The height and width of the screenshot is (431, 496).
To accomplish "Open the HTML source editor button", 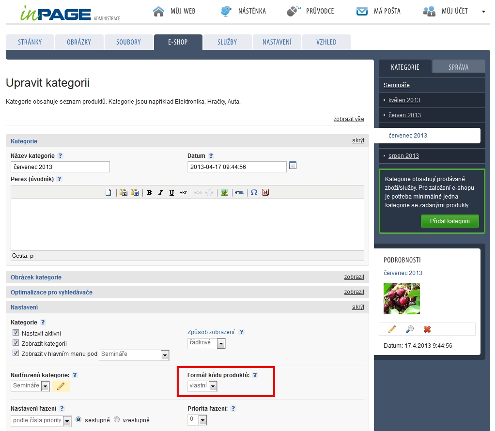I will [239, 192].
